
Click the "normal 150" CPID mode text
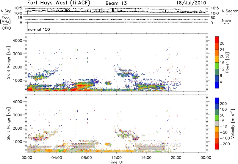coord(39,29)
